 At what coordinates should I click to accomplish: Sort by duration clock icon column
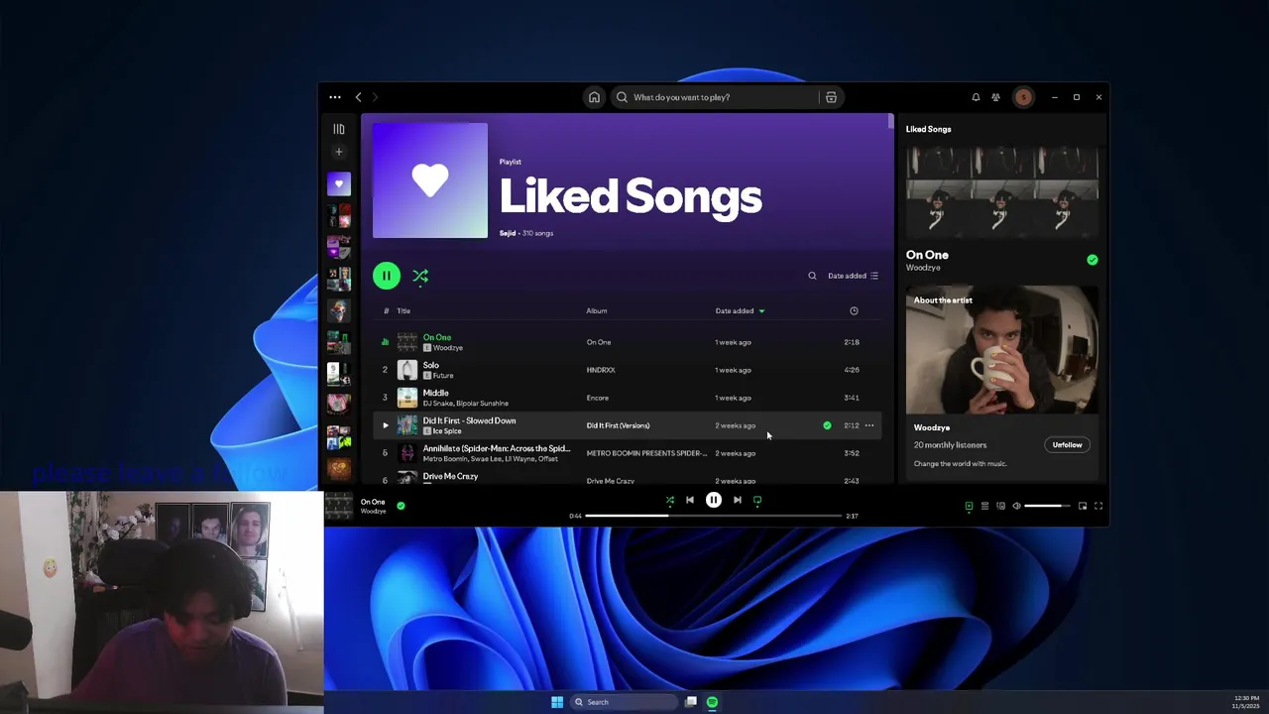click(854, 310)
